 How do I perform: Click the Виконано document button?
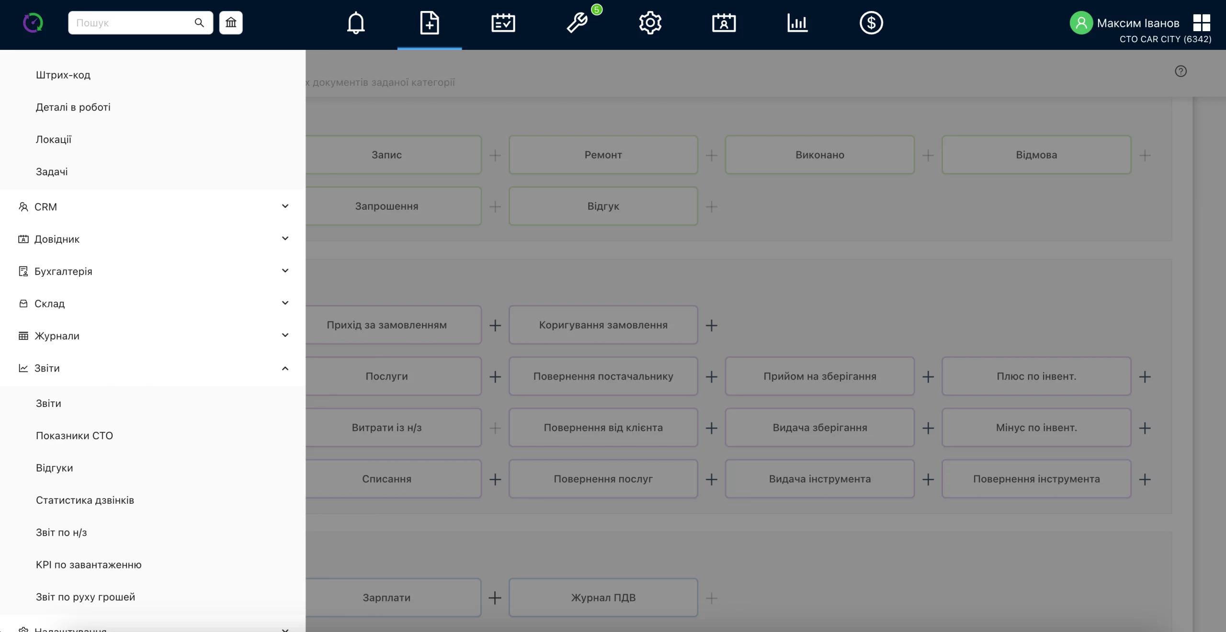(x=819, y=155)
